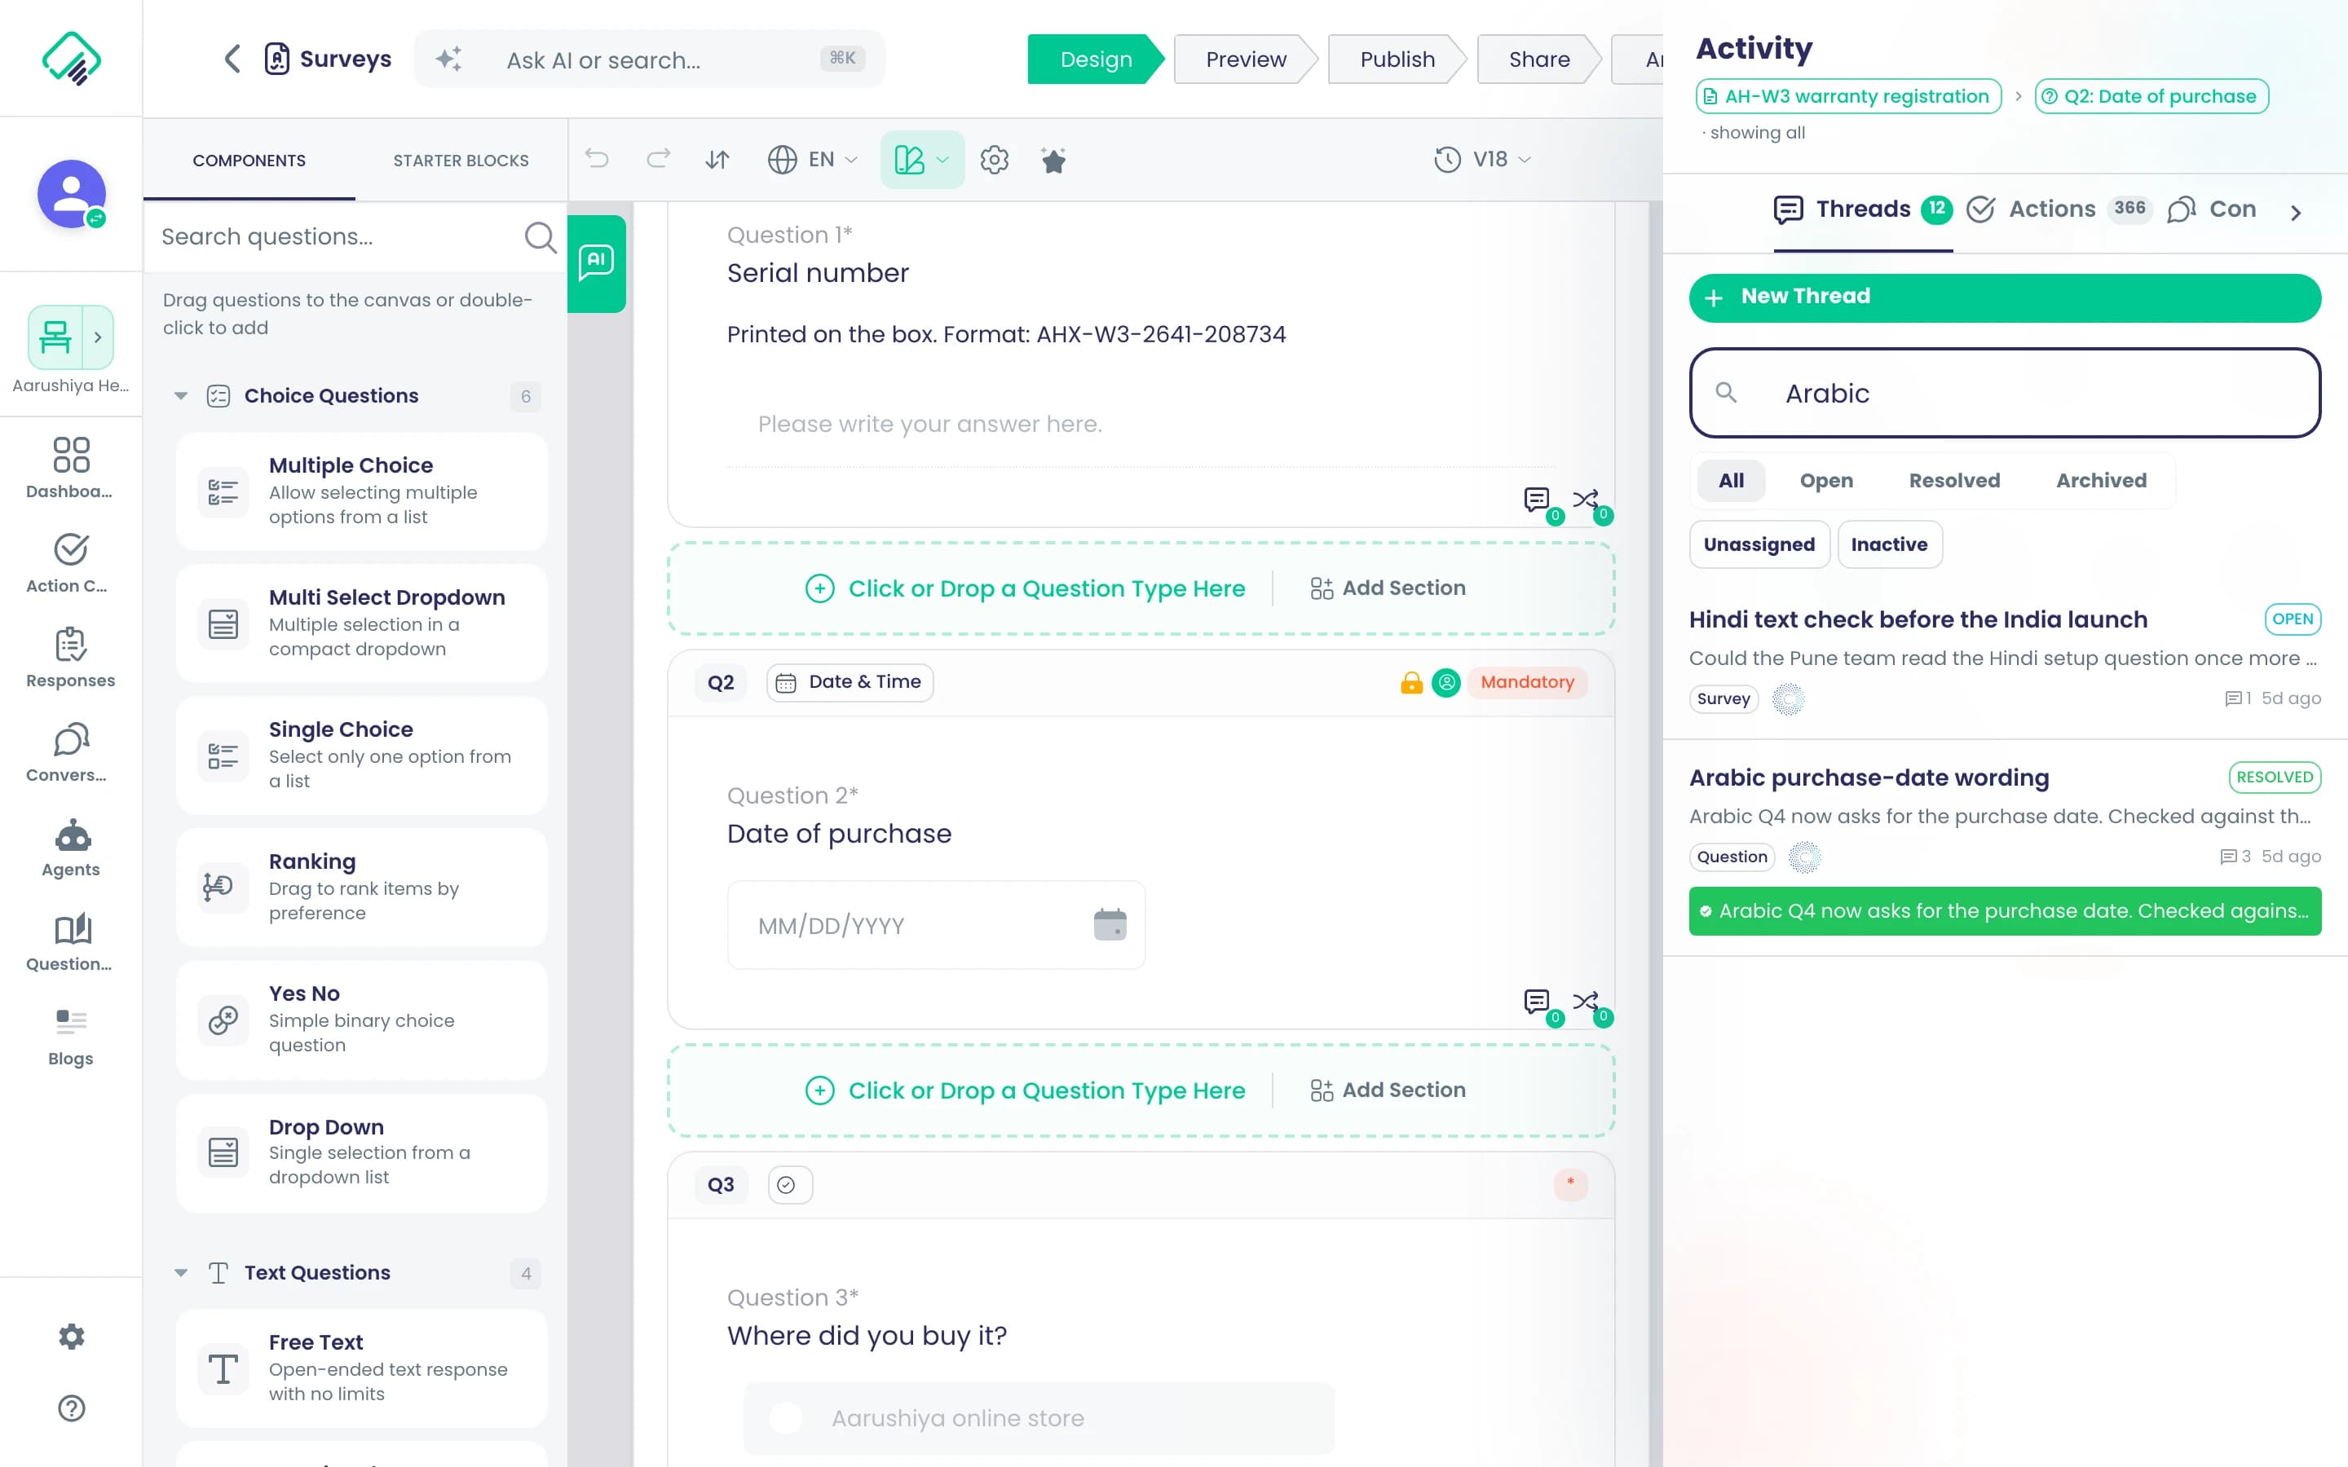The width and height of the screenshot is (2348, 1467).
Task: Toggle the Unassigned filter chip
Action: click(x=1759, y=544)
